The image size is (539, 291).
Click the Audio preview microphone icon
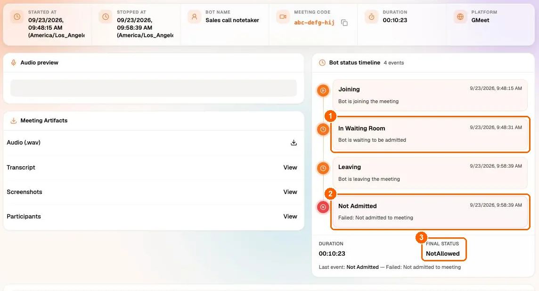point(13,63)
